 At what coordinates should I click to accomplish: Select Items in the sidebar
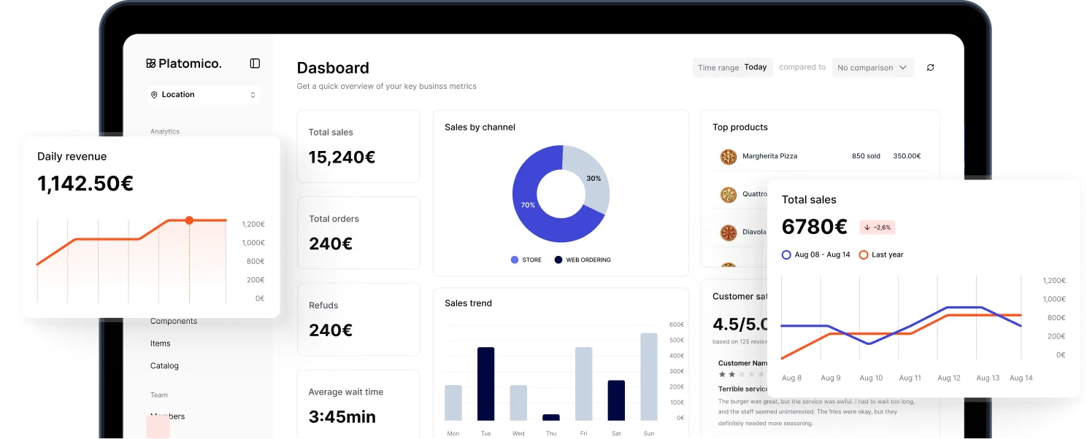point(160,343)
